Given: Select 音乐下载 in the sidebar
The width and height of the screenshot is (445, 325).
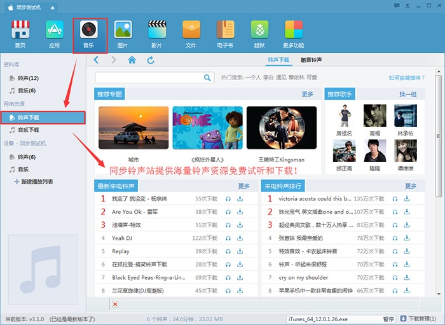Looking at the screenshot, I should coord(29,130).
